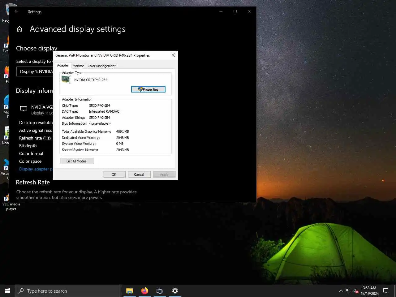The height and width of the screenshot is (297, 396).
Task: Click the Bit depth label in Settings
Action: [x=28, y=146]
